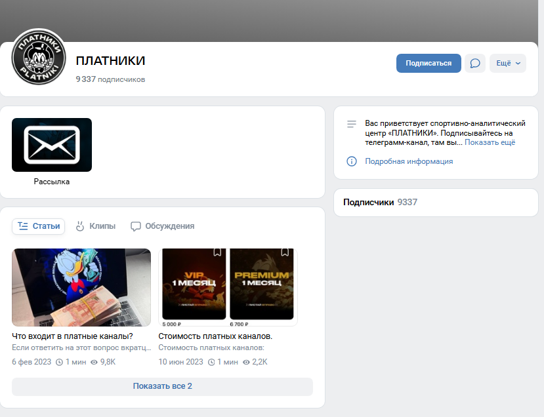Bookmark the PREMIUM 1 месяц product
This screenshot has width=544, height=417.
(x=285, y=252)
